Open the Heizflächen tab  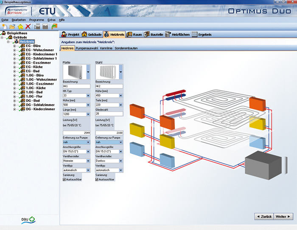[177, 34]
